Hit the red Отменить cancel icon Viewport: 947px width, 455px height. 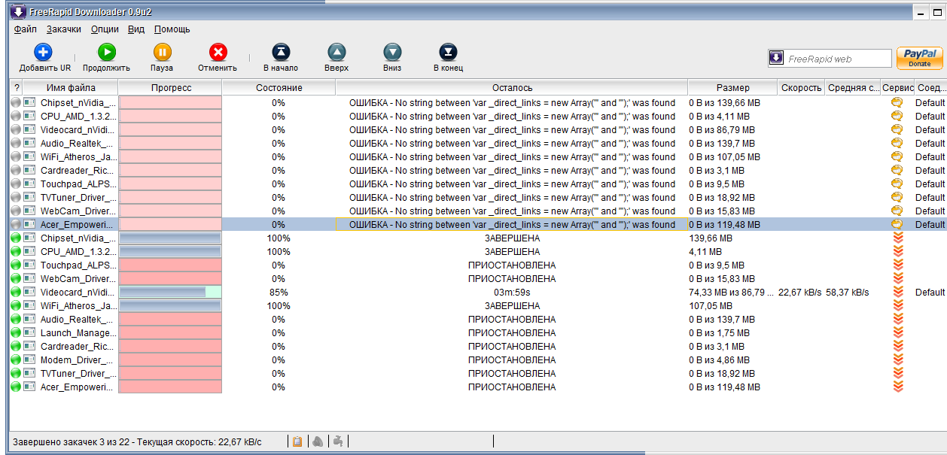tap(218, 53)
